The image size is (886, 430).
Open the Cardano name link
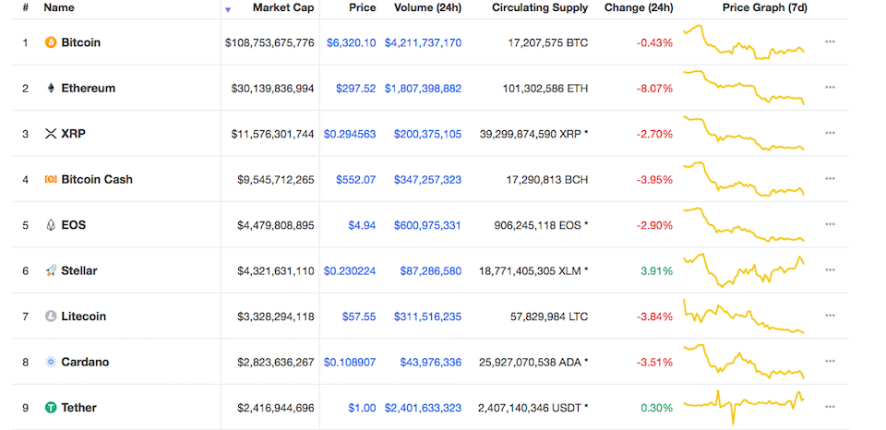pyautogui.click(x=85, y=363)
